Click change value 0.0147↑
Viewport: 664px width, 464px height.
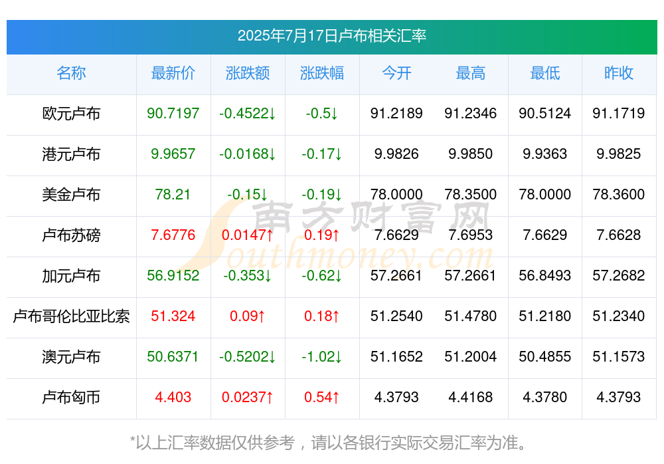tap(247, 235)
